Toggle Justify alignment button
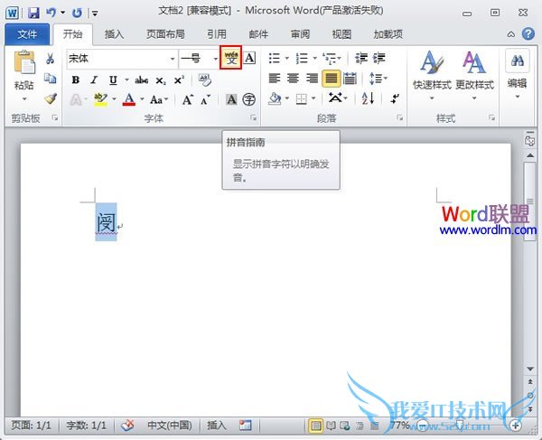Image resolution: width=542 pixels, height=440 pixels. click(332, 79)
